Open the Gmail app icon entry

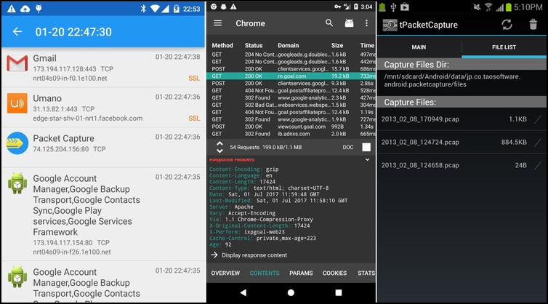pyautogui.click(x=17, y=63)
